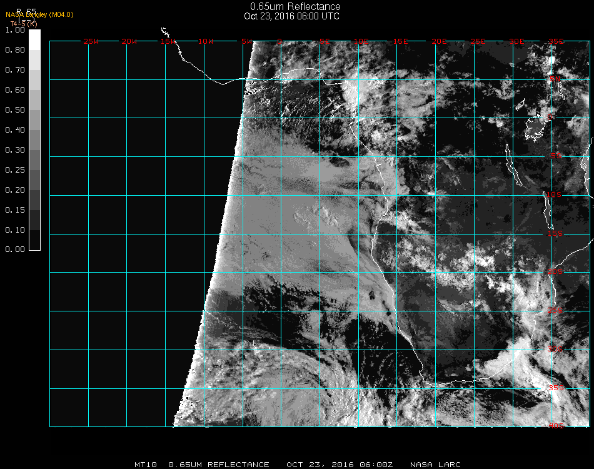Click the Oct 23, 2016 06:00 UTC timestamp
The image size is (594, 469).
[x=292, y=16]
